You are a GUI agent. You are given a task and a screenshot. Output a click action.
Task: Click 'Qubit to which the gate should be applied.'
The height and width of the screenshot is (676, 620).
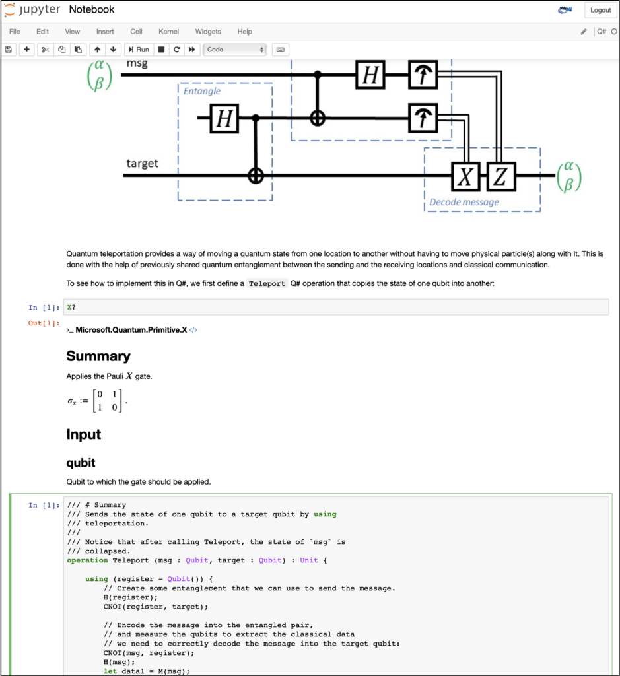click(x=139, y=481)
